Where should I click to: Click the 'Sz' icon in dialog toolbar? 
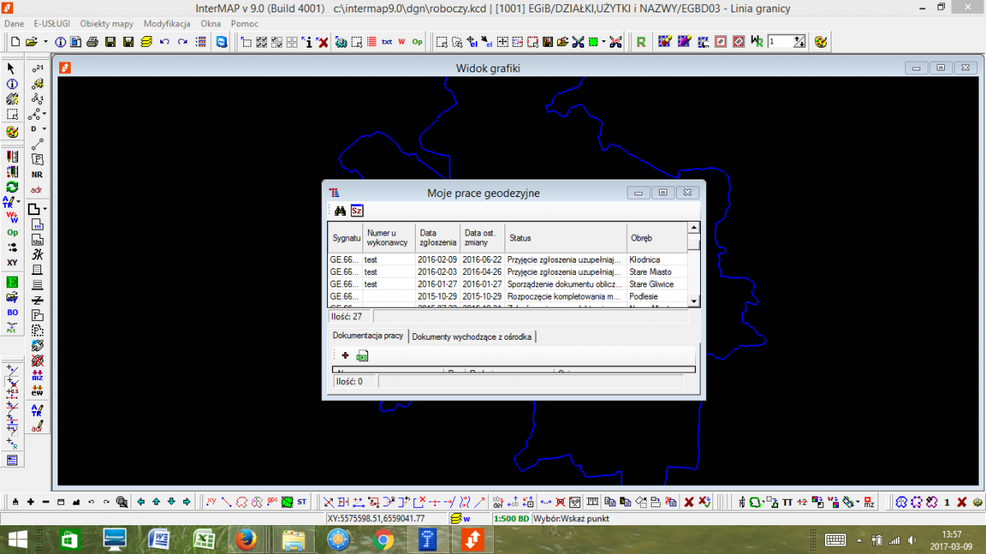click(x=357, y=210)
